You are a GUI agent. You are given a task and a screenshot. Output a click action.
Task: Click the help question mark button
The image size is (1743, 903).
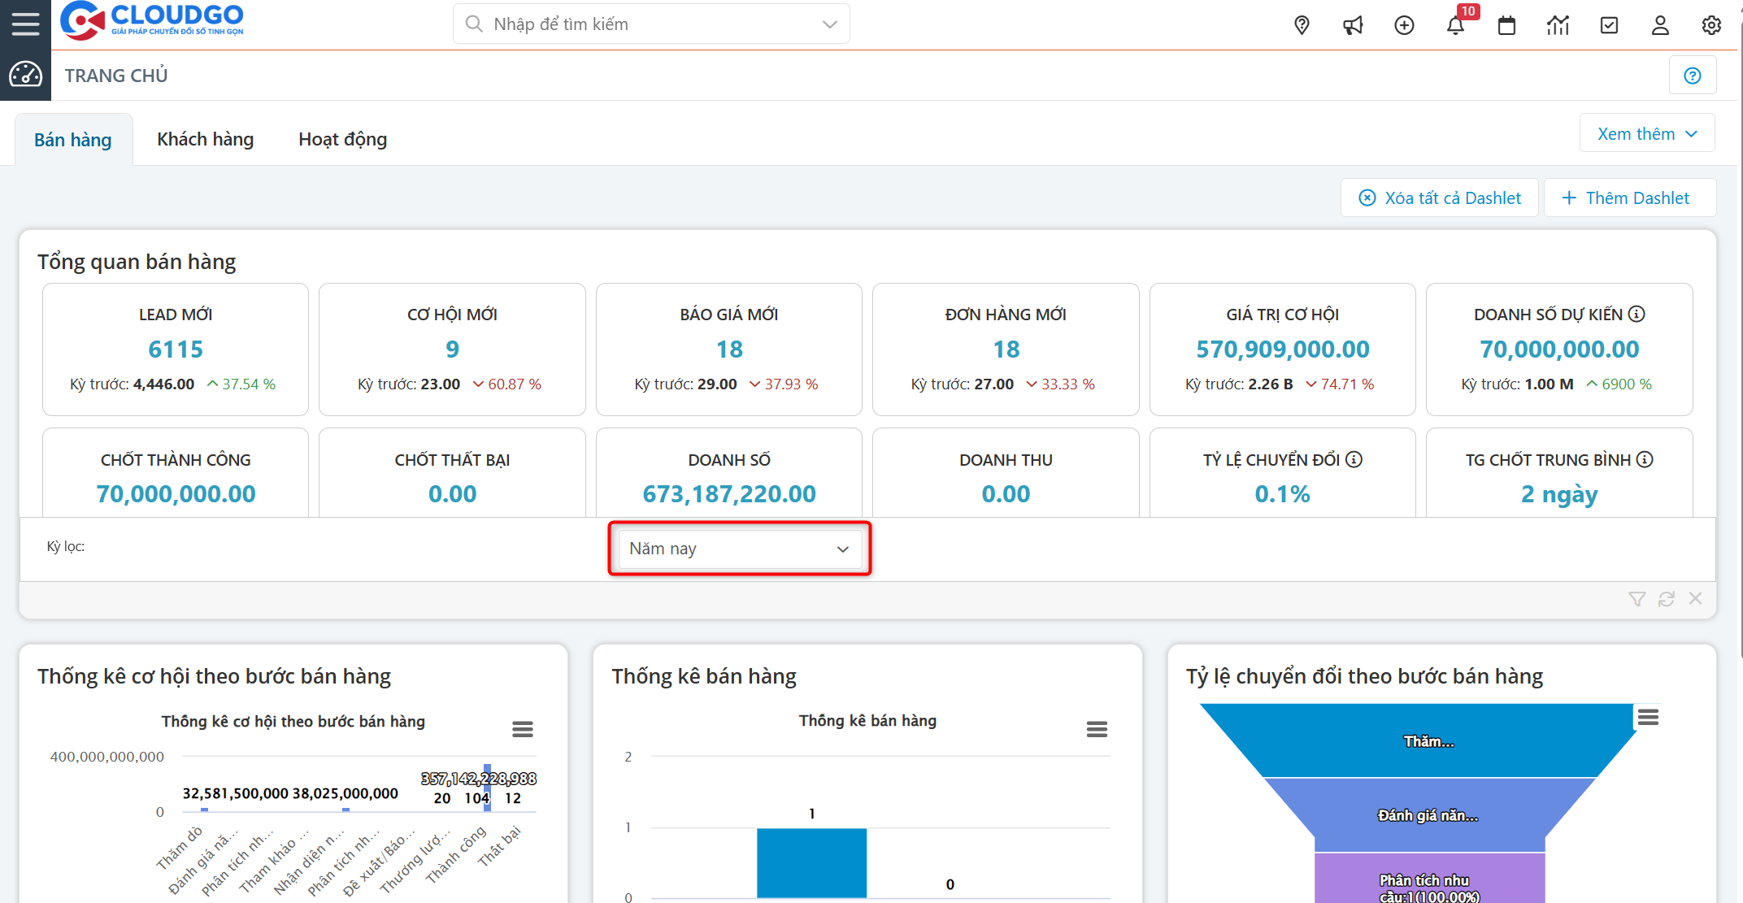[x=1692, y=76]
